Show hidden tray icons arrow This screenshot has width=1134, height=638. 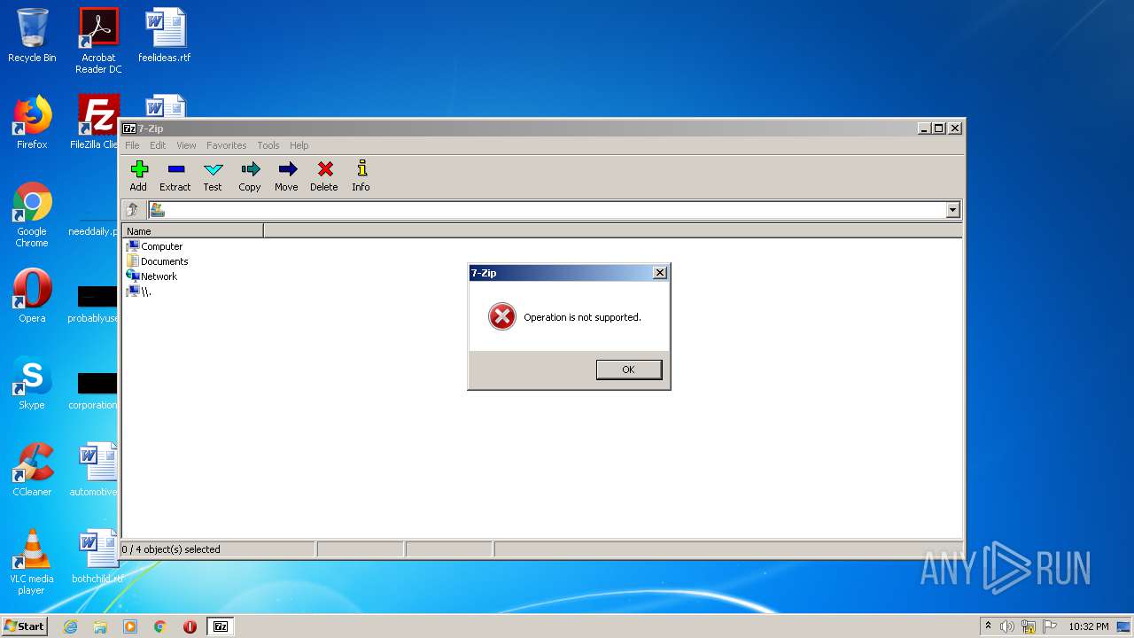[988, 626]
